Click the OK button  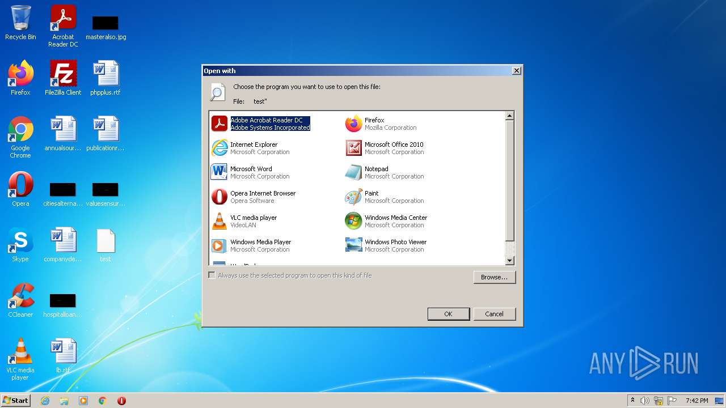click(448, 314)
